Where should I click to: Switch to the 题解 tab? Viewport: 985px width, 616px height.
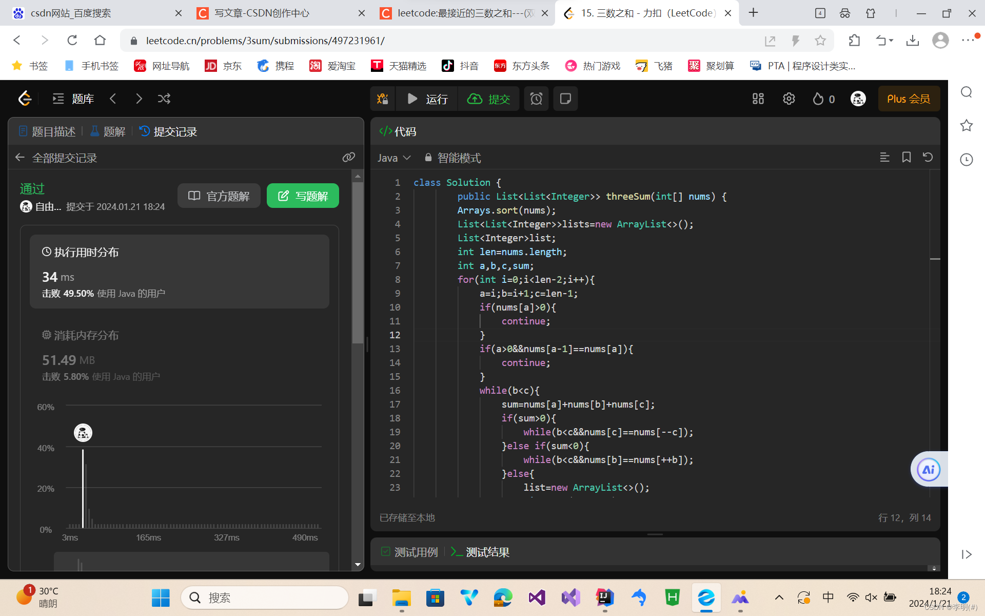click(108, 131)
